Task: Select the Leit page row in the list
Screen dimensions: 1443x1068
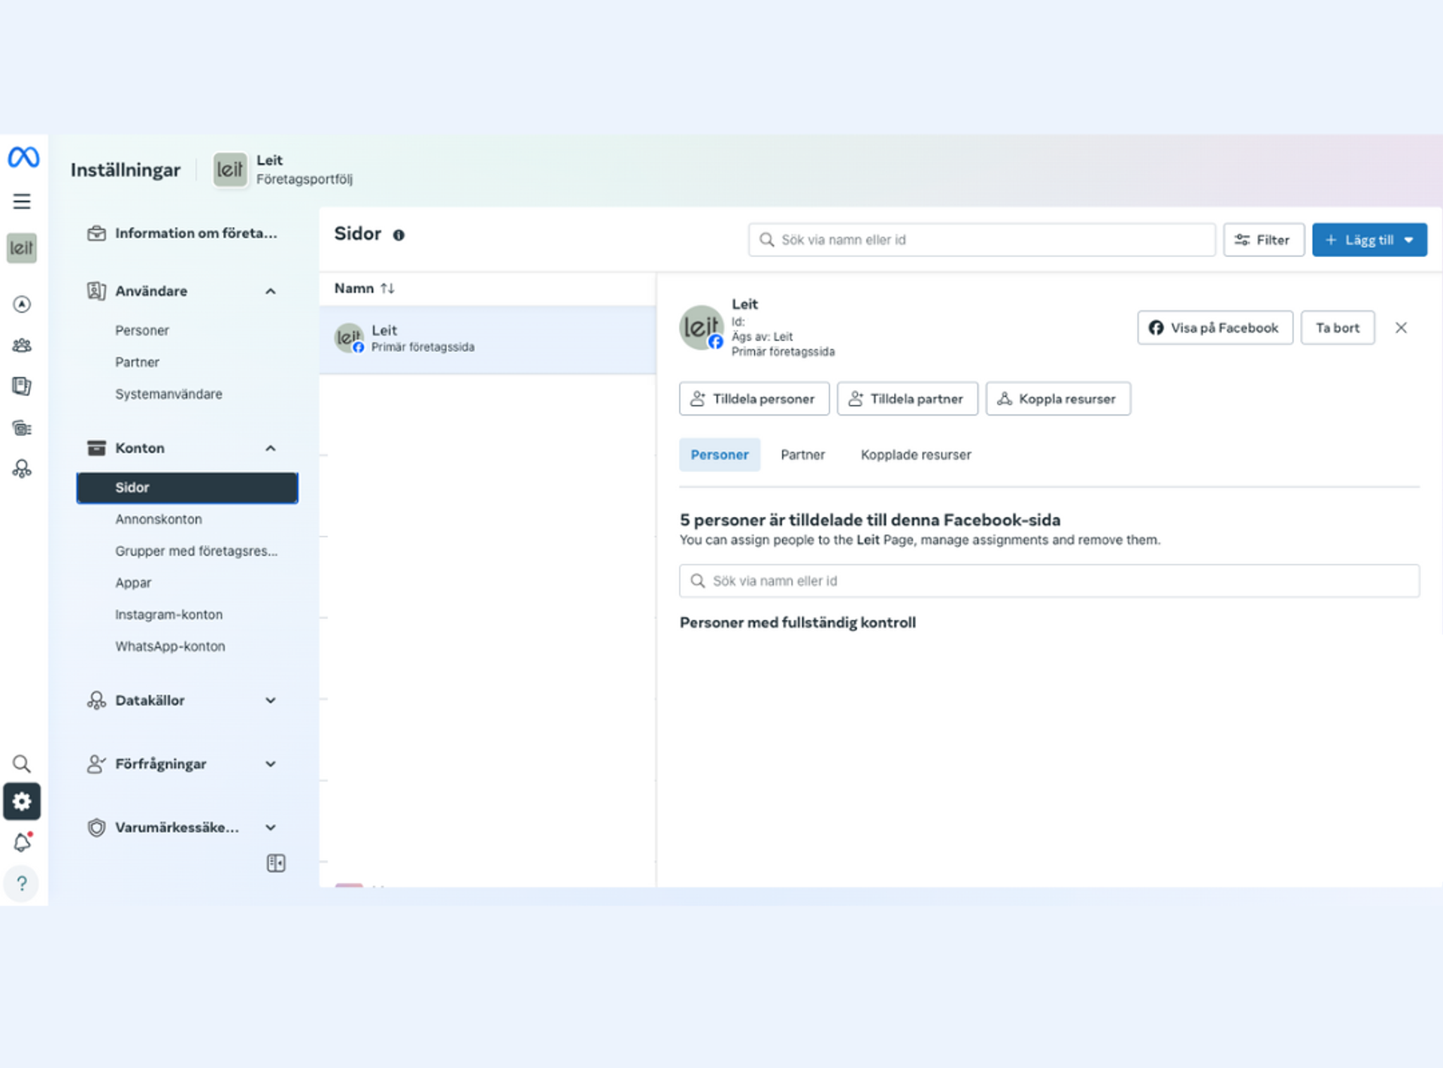Action: click(487, 339)
